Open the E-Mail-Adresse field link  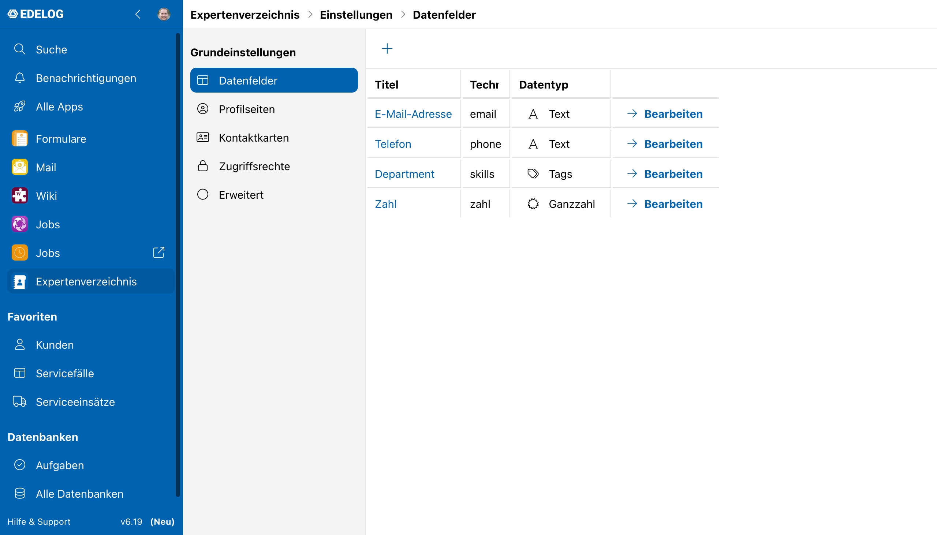coord(413,114)
